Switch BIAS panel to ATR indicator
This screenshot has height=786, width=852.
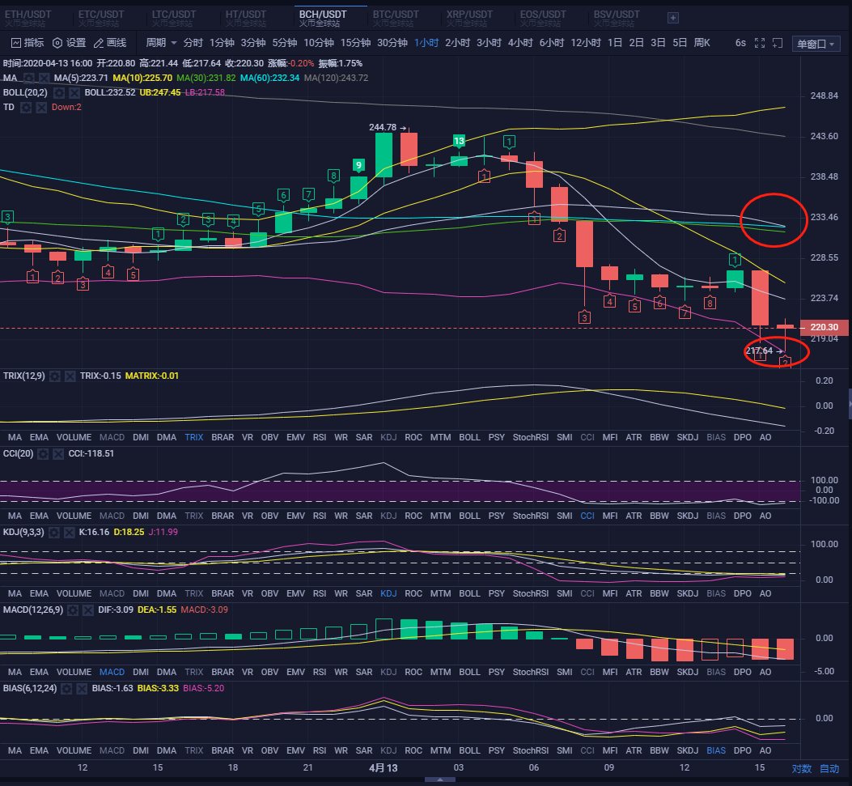(634, 750)
